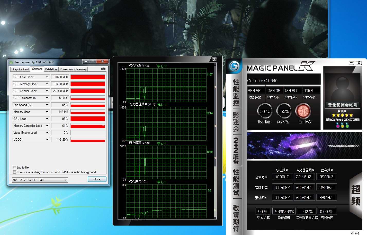Click the blue swirl Magic Panel logo
Screen dimensions: 367x235
[234, 66]
